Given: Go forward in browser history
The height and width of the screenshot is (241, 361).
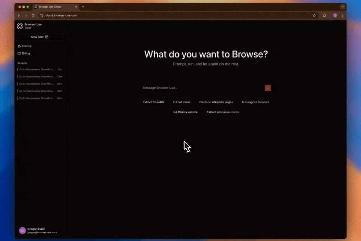Looking at the screenshot, I should (x=26, y=15).
